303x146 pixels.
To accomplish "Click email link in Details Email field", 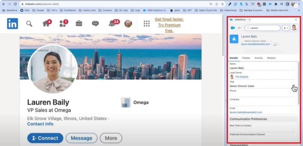I will click(x=246, y=112).
